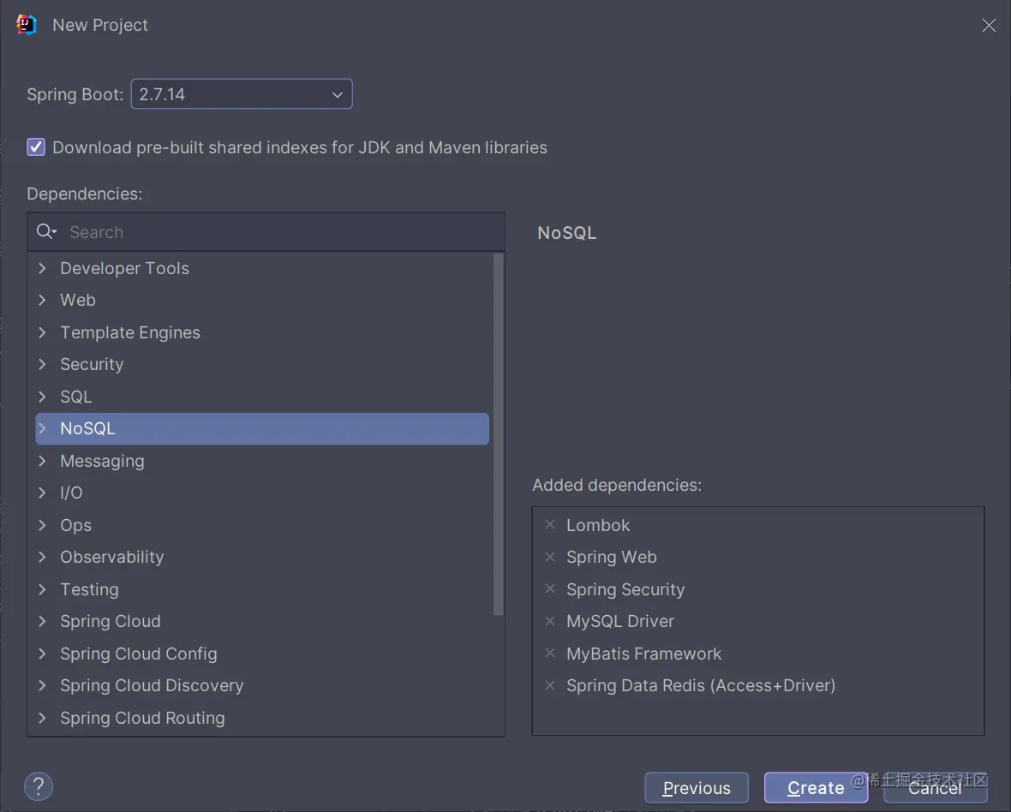Screen dimensions: 1011x812
Task: Toggle Download pre-built shared indexes checkbox
Action: click(x=36, y=147)
